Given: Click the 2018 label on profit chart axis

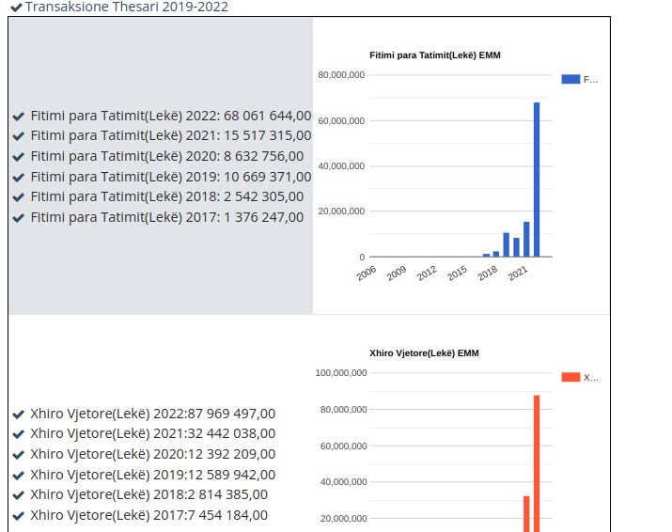Looking at the screenshot, I should tap(488, 274).
